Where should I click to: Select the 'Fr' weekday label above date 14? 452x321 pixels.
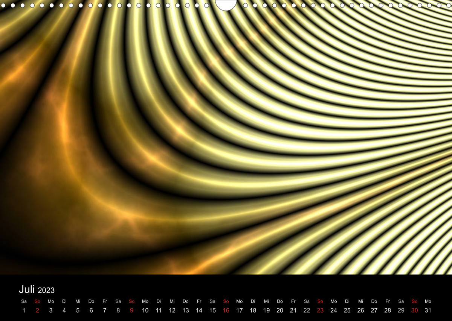point(199,301)
